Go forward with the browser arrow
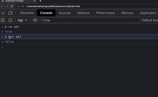The height and width of the screenshot is (97, 158). click(x=7, y=6)
